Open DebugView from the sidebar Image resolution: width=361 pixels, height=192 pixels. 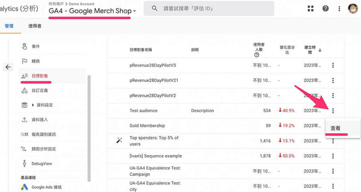(x=42, y=163)
